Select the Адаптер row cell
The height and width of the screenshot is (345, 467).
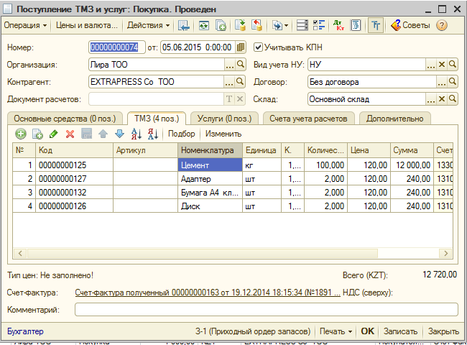[x=210, y=179]
